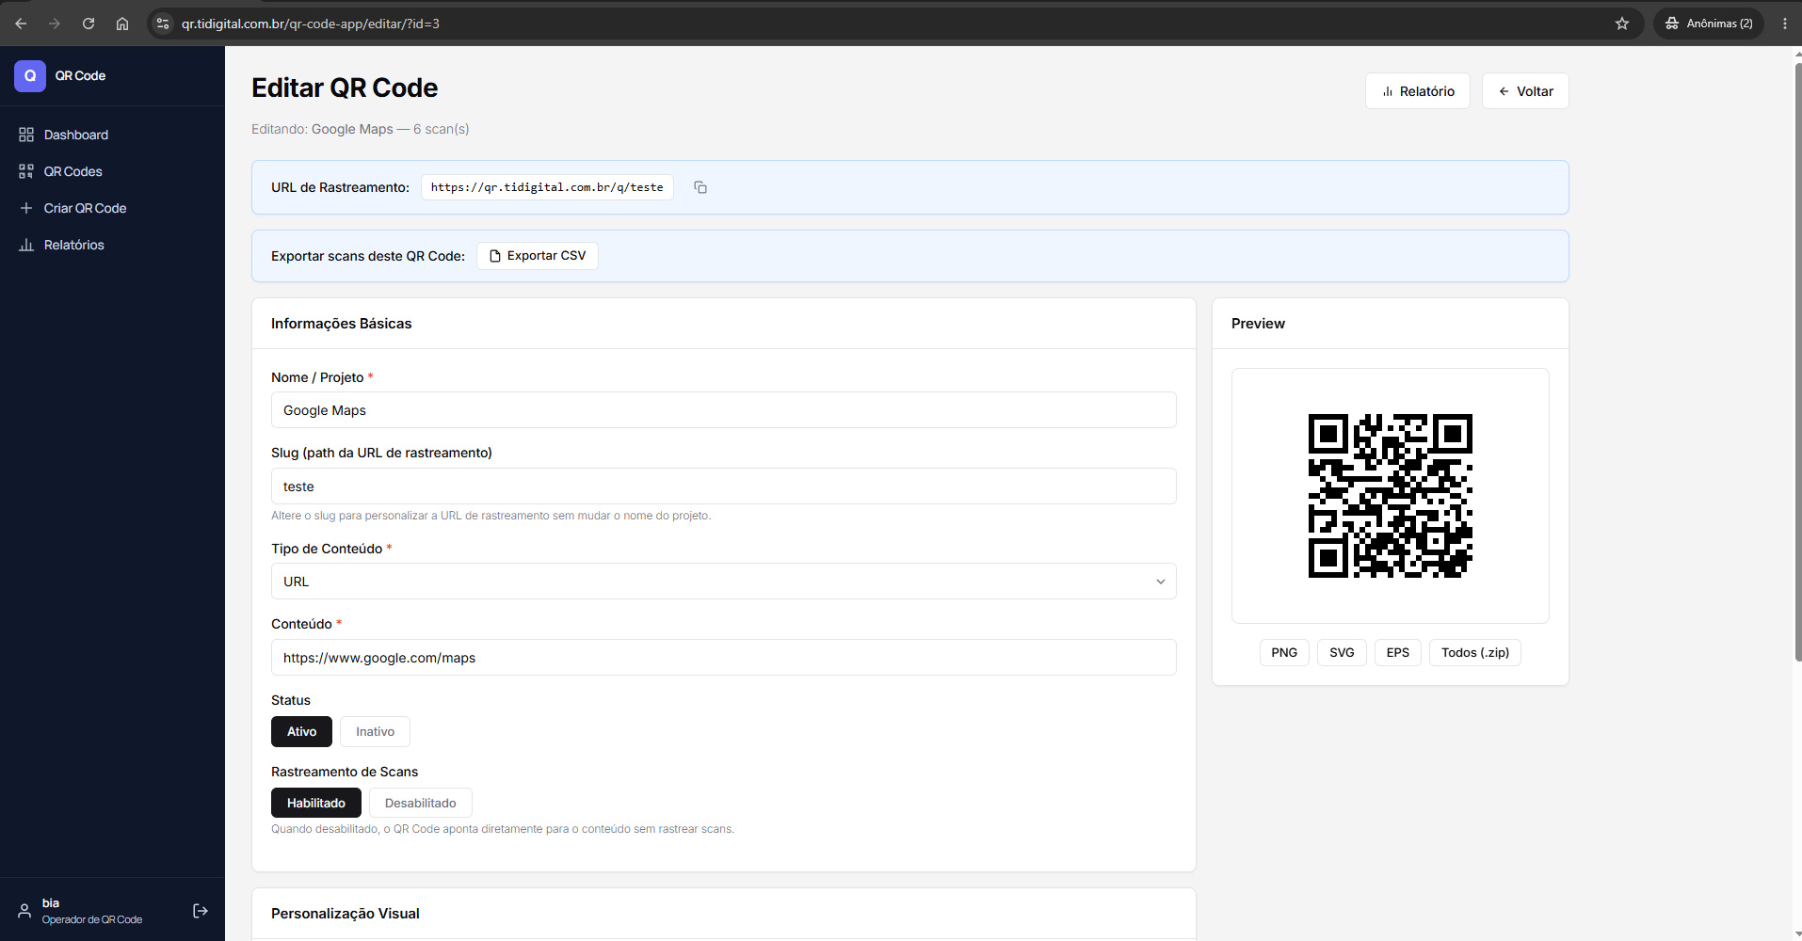
Task: Click the browser back arrow
Action: [21, 24]
